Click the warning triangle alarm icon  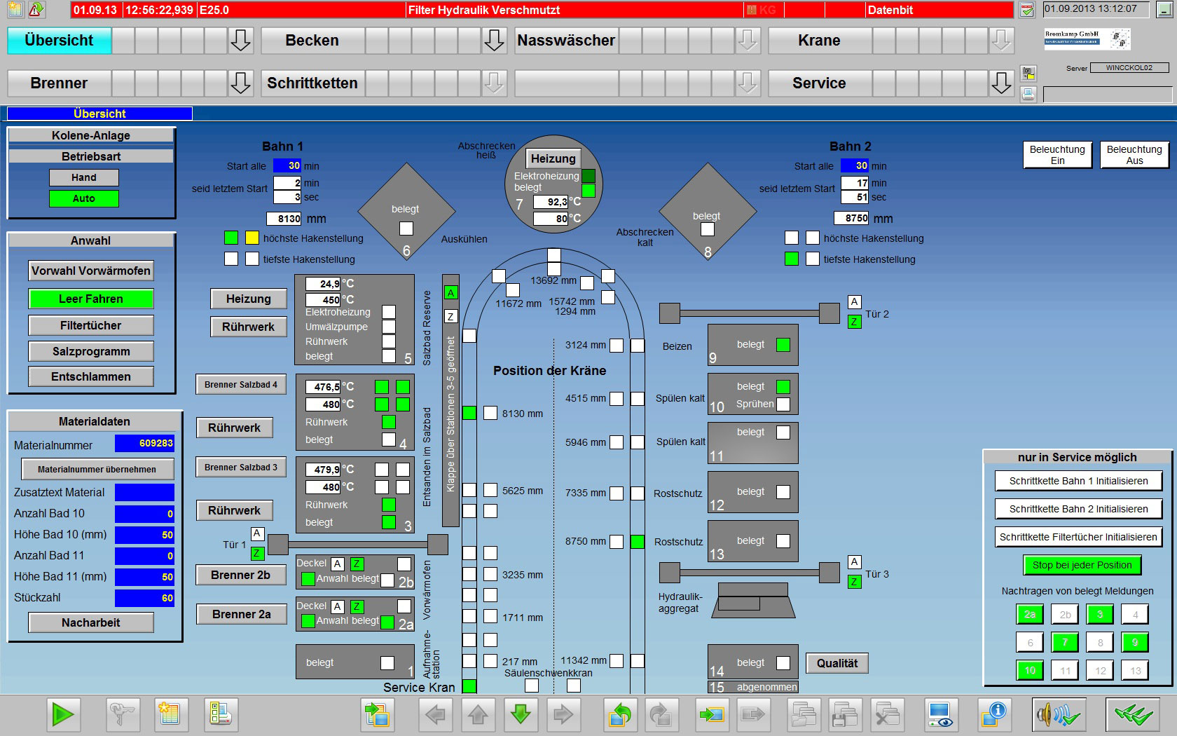pyautogui.click(x=36, y=9)
